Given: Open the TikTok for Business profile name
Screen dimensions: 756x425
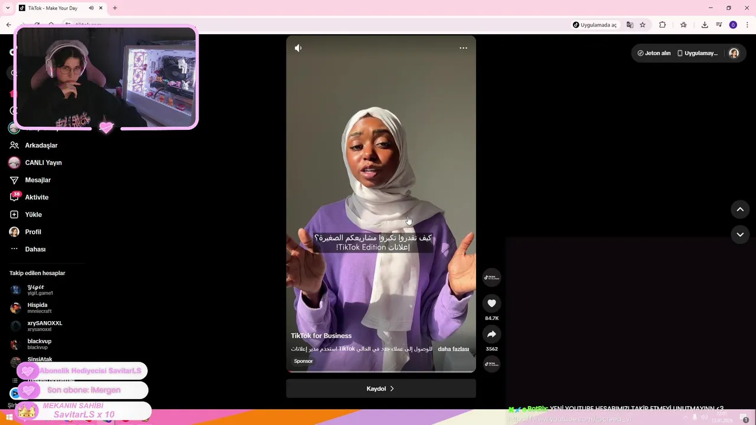Looking at the screenshot, I should click(x=321, y=335).
